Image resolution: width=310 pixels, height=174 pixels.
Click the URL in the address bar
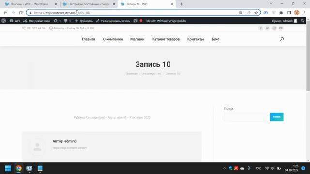62,13
